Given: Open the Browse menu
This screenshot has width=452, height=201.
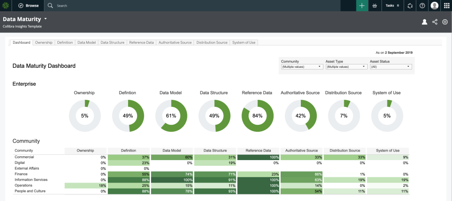Looking at the screenshot, I should click(x=28, y=6).
